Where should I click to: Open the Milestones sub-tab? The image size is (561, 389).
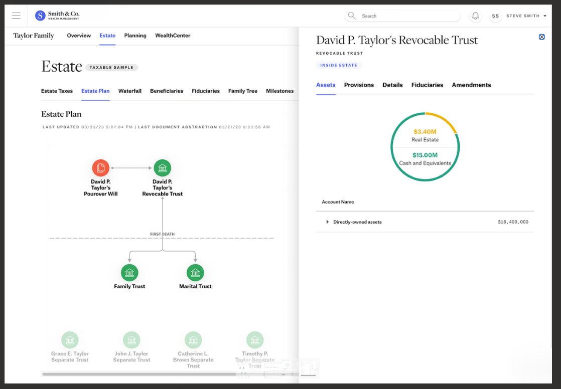pos(280,91)
